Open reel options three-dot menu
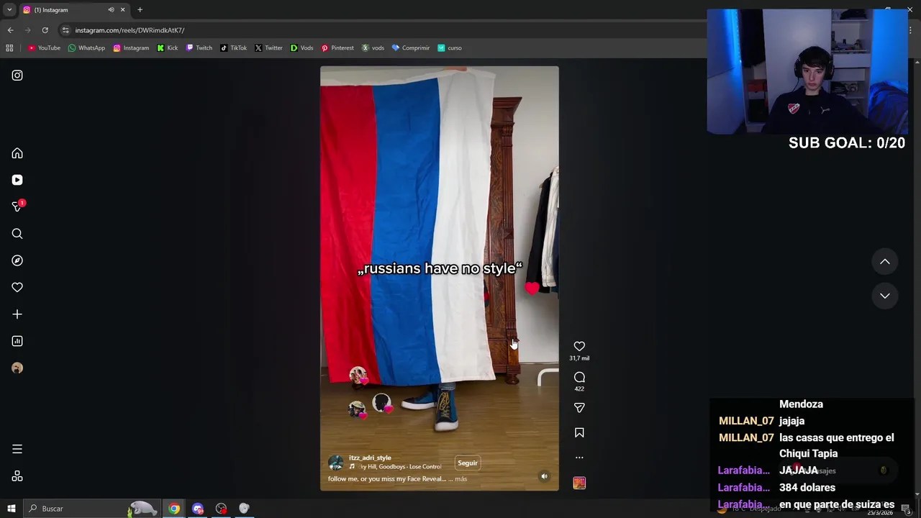Screen dimensions: 921x518 tap(579, 458)
